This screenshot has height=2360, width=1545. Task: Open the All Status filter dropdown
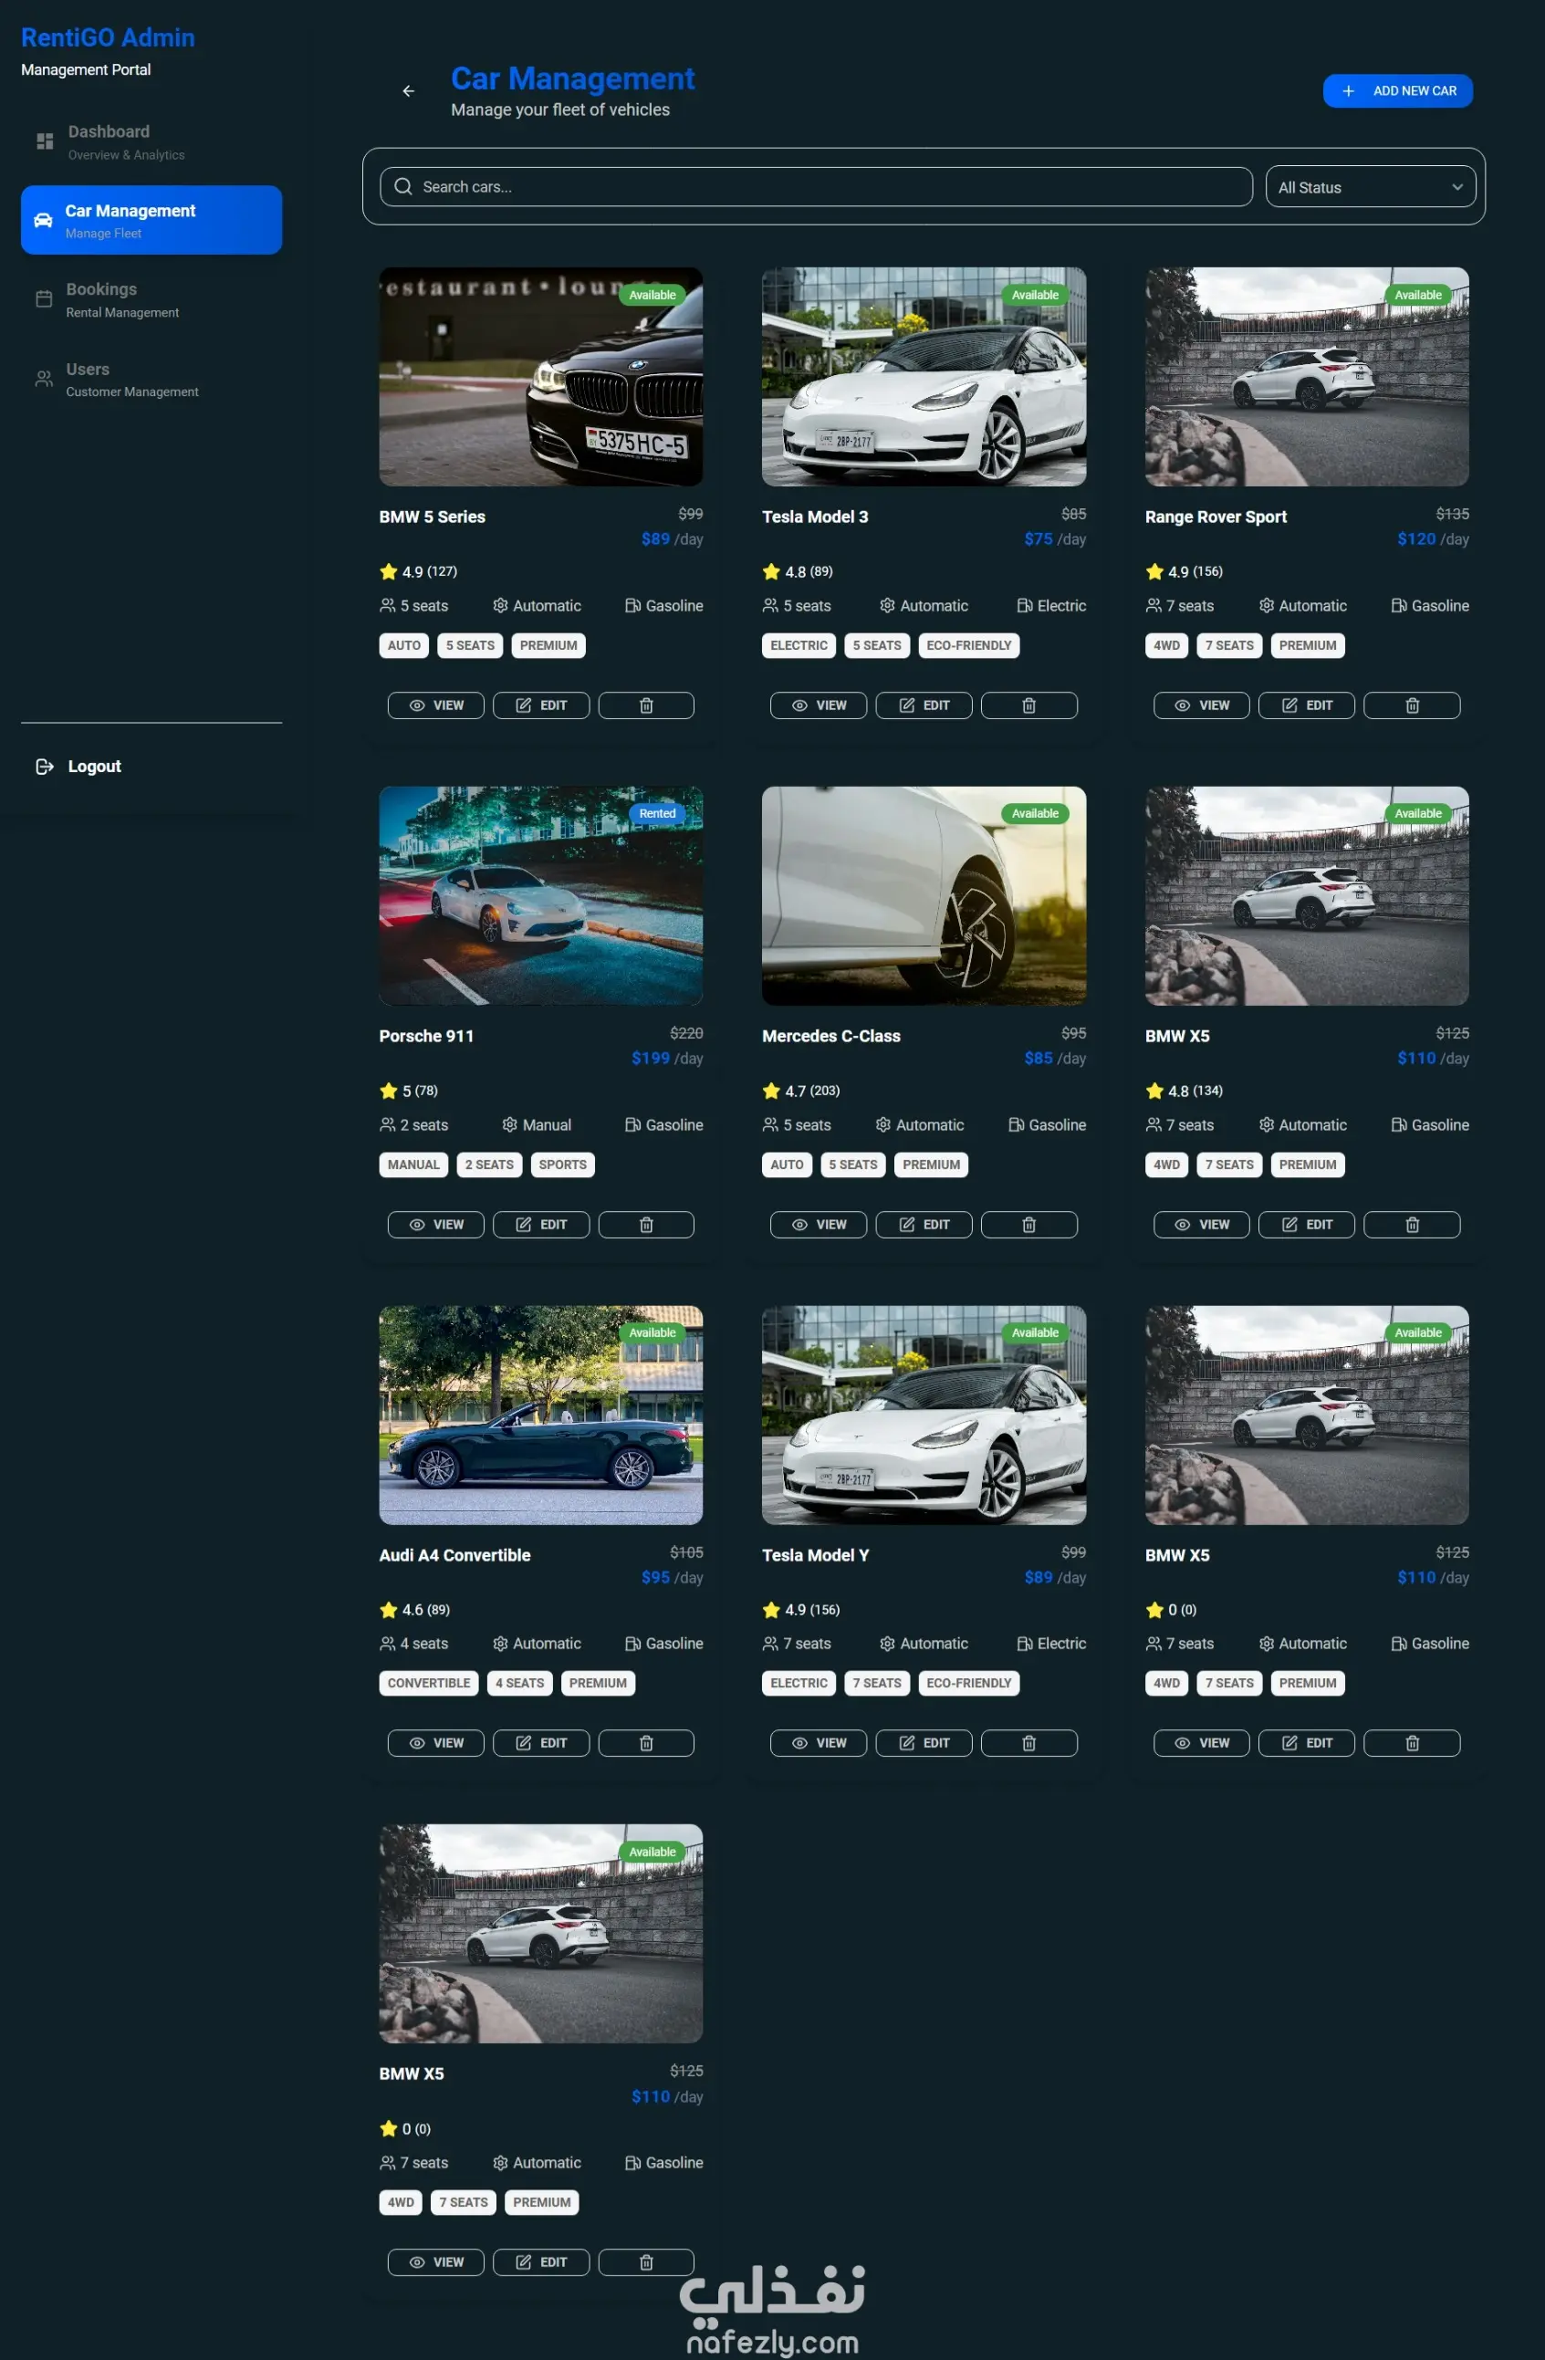pyautogui.click(x=1371, y=187)
